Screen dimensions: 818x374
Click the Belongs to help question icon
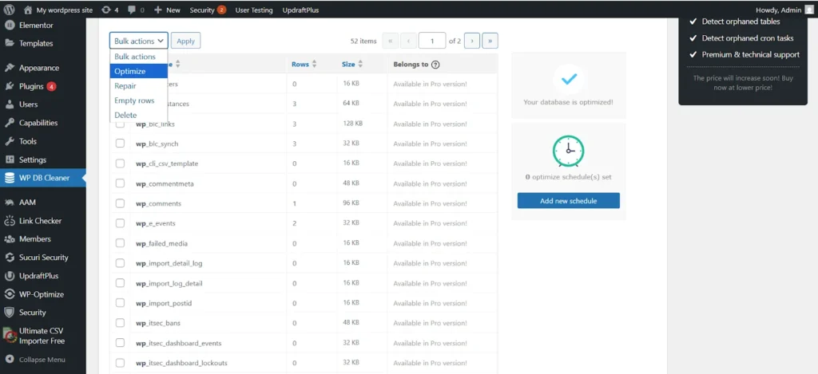click(x=435, y=65)
